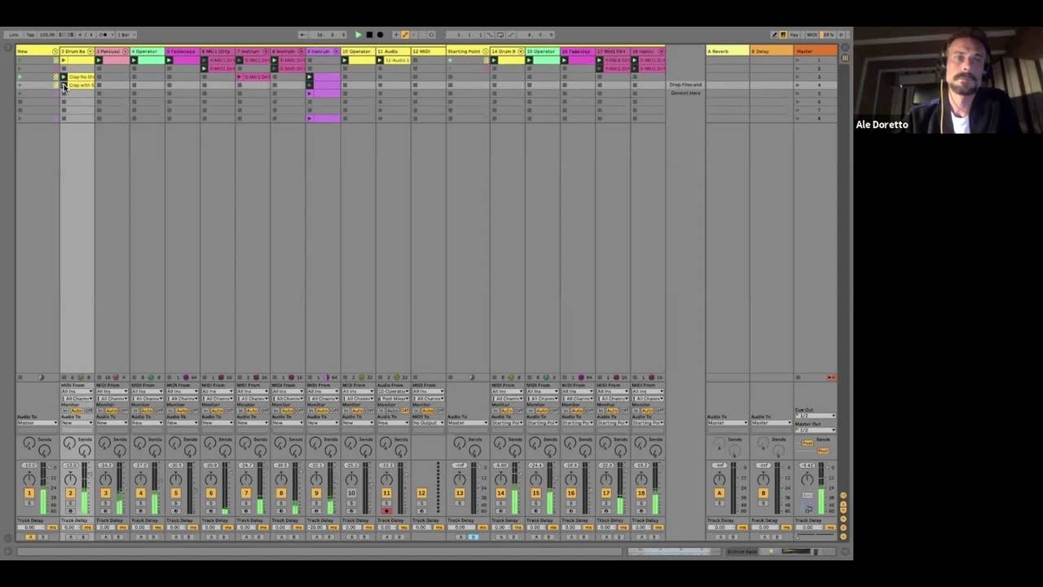The height and width of the screenshot is (587, 1043).
Task: Set track 2 Monitor to In
Action: 65,410
